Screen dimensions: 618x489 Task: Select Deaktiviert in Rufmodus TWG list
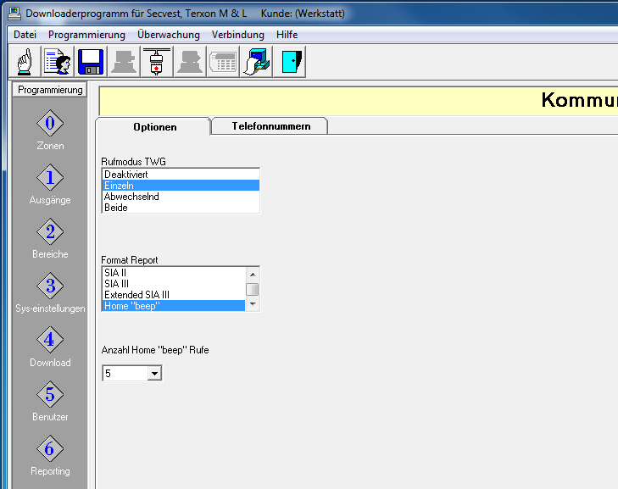point(180,174)
